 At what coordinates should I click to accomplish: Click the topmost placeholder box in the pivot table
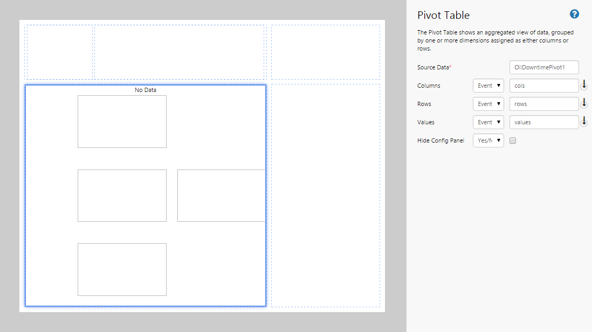(122, 122)
